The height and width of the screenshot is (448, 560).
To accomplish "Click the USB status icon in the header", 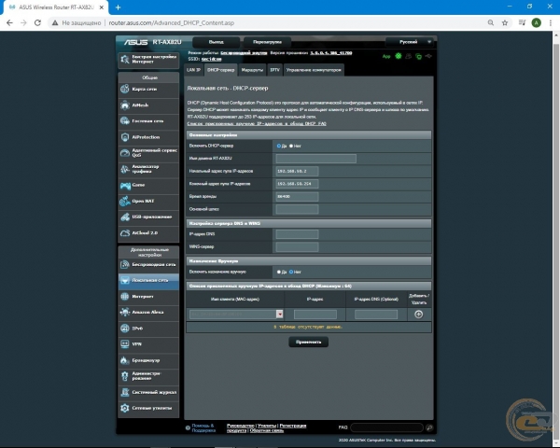I will point(428,56).
